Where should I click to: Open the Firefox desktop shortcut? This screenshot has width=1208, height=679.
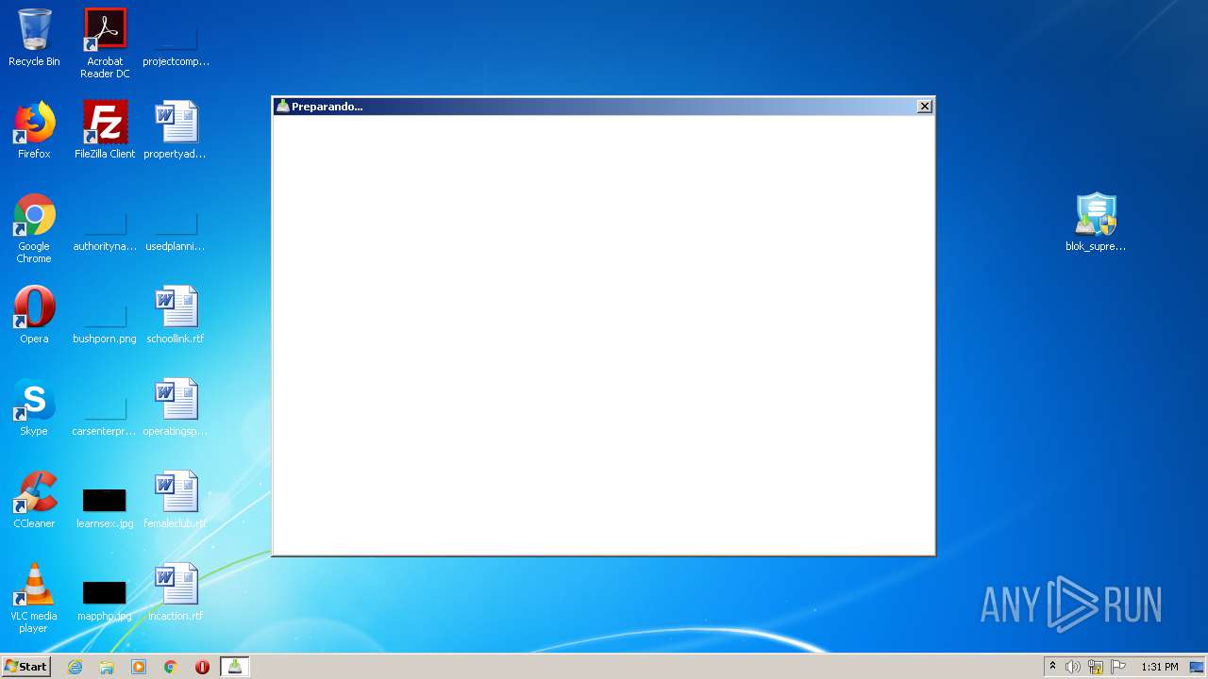point(34,131)
